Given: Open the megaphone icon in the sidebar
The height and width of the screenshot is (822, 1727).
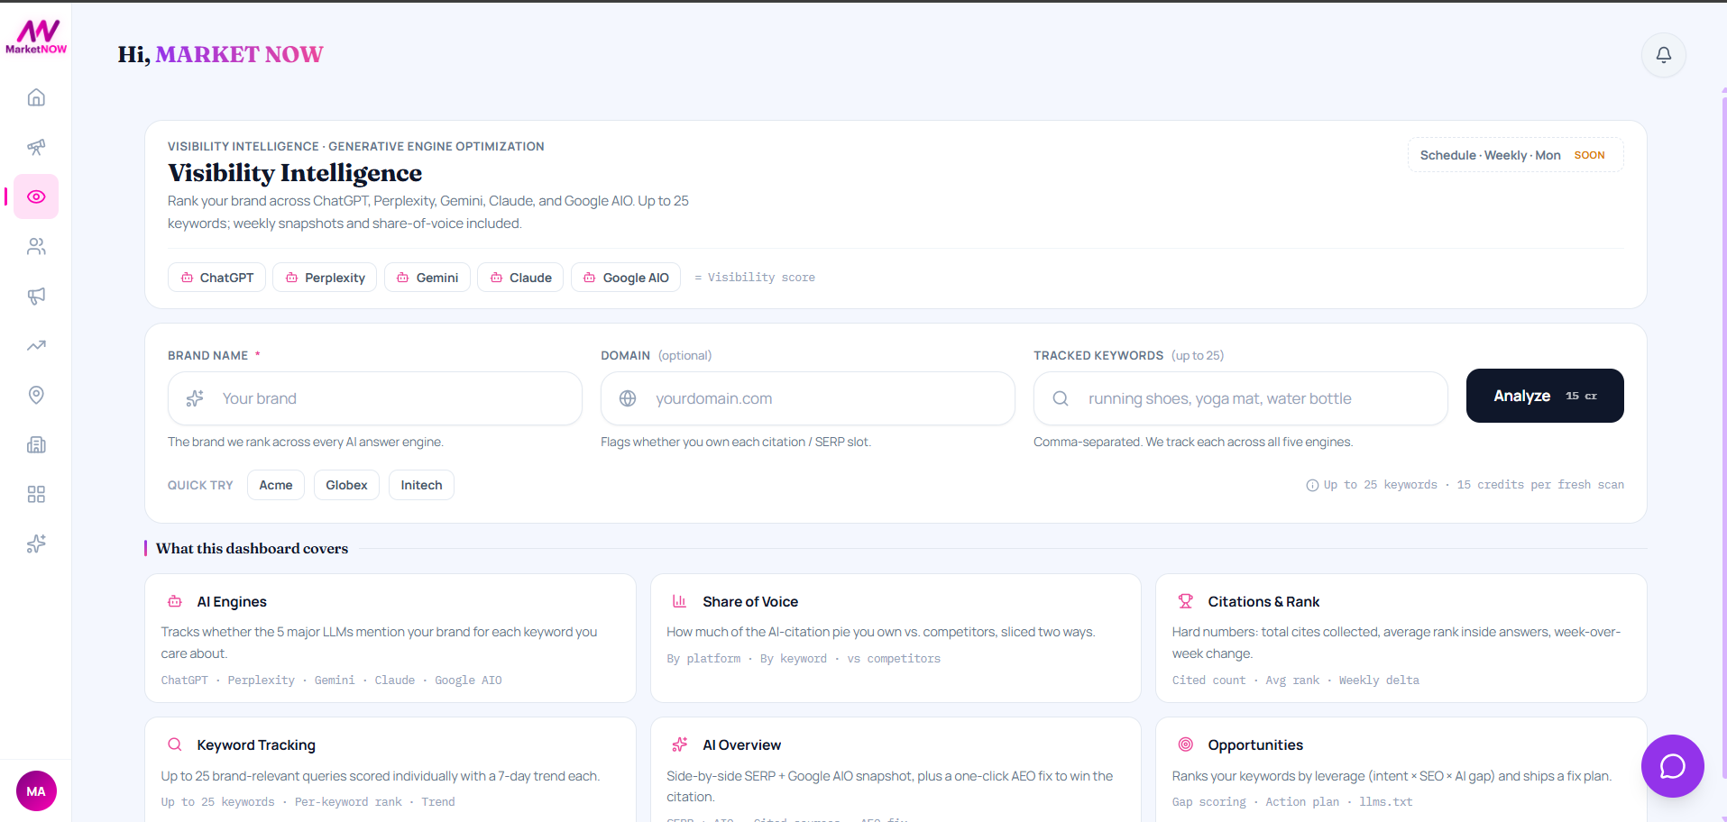Looking at the screenshot, I should 36,296.
